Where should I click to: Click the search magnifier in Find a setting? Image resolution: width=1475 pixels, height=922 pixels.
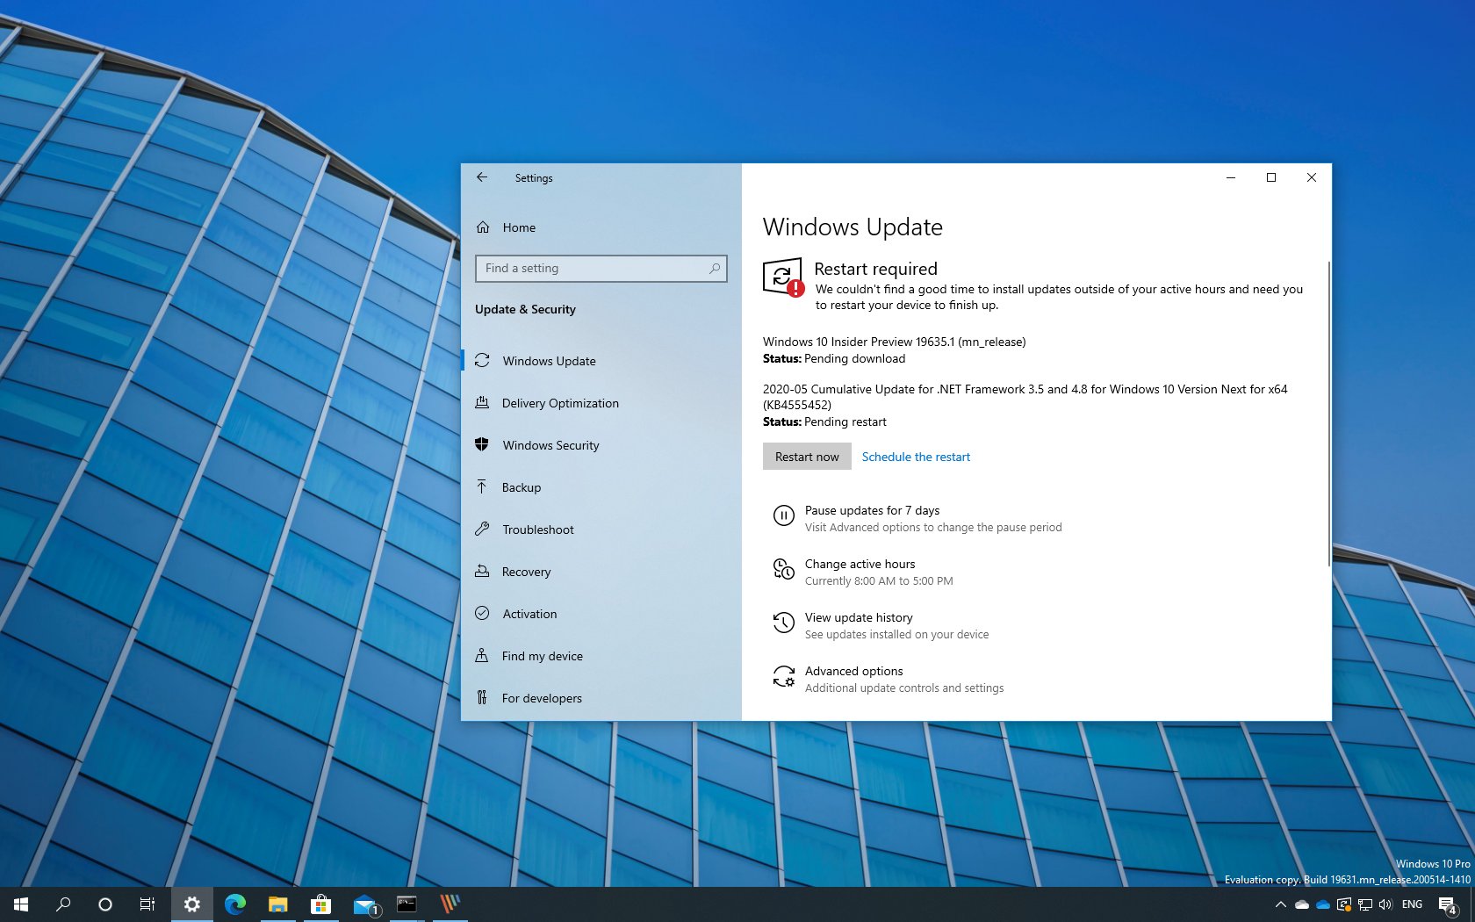click(715, 268)
